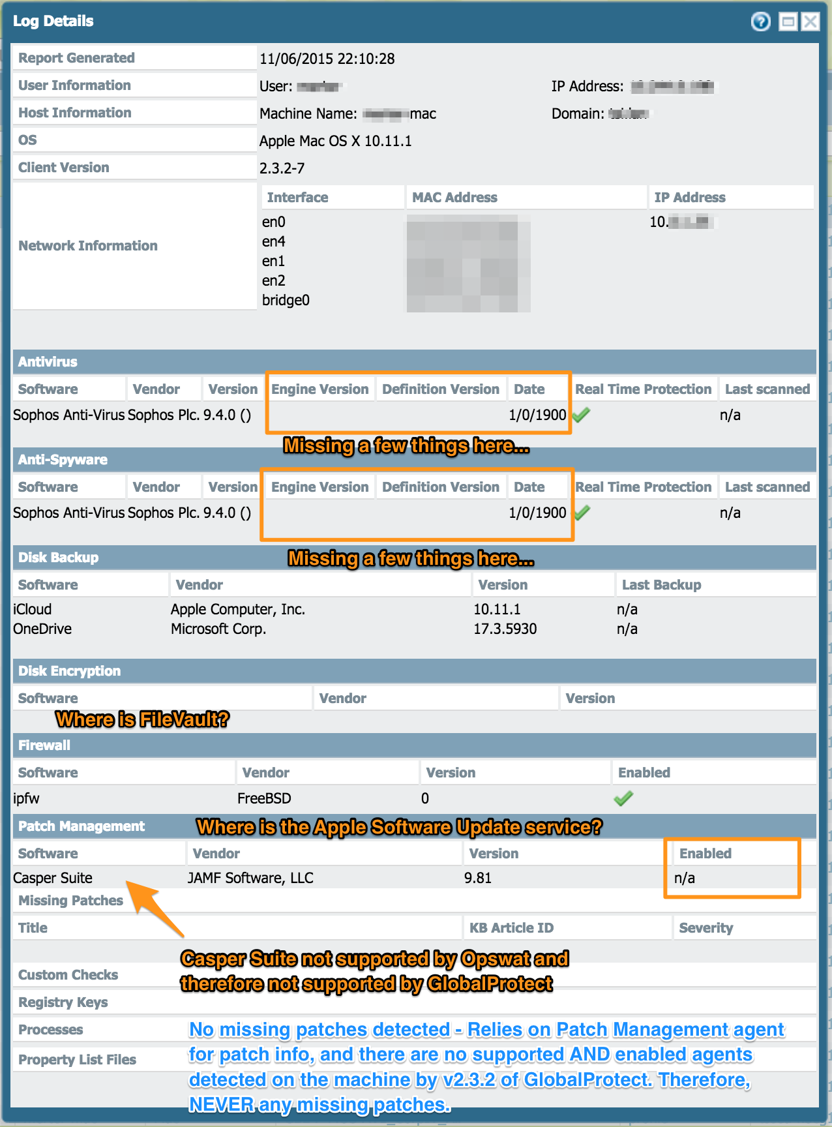Click Microsoft Corp. vendor cell

pyautogui.click(x=218, y=629)
